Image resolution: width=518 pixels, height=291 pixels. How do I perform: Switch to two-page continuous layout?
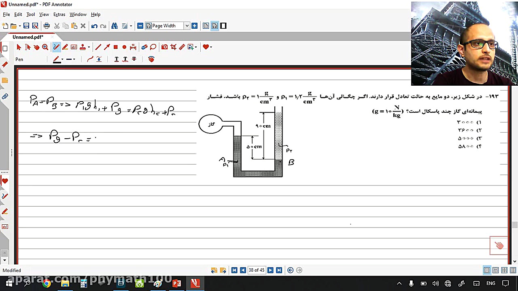pyautogui.click(x=513, y=270)
